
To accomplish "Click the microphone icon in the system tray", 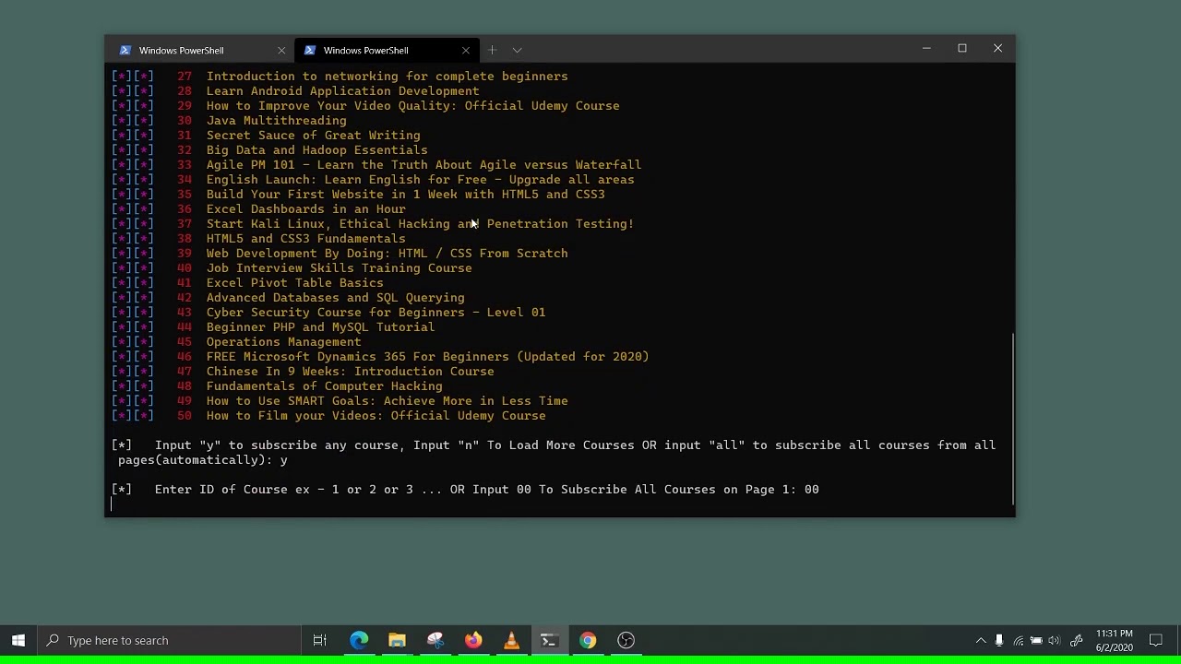I will tap(999, 641).
